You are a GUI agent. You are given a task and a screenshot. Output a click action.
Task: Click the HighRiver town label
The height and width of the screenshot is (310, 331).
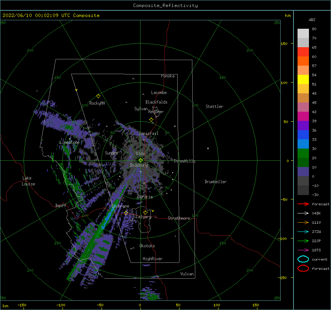(153, 259)
